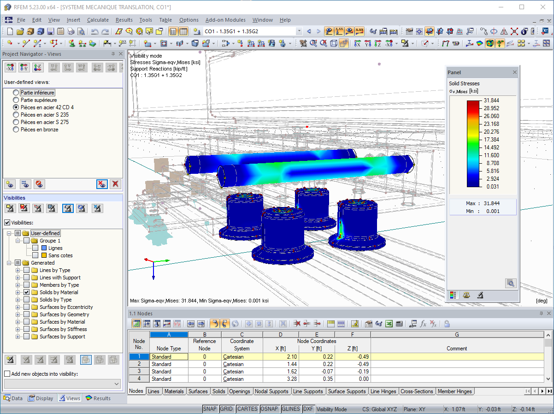The width and height of the screenshot is (554, 414).
Task: Click the Redo arrow icon
Action: [x=105, y=32]
